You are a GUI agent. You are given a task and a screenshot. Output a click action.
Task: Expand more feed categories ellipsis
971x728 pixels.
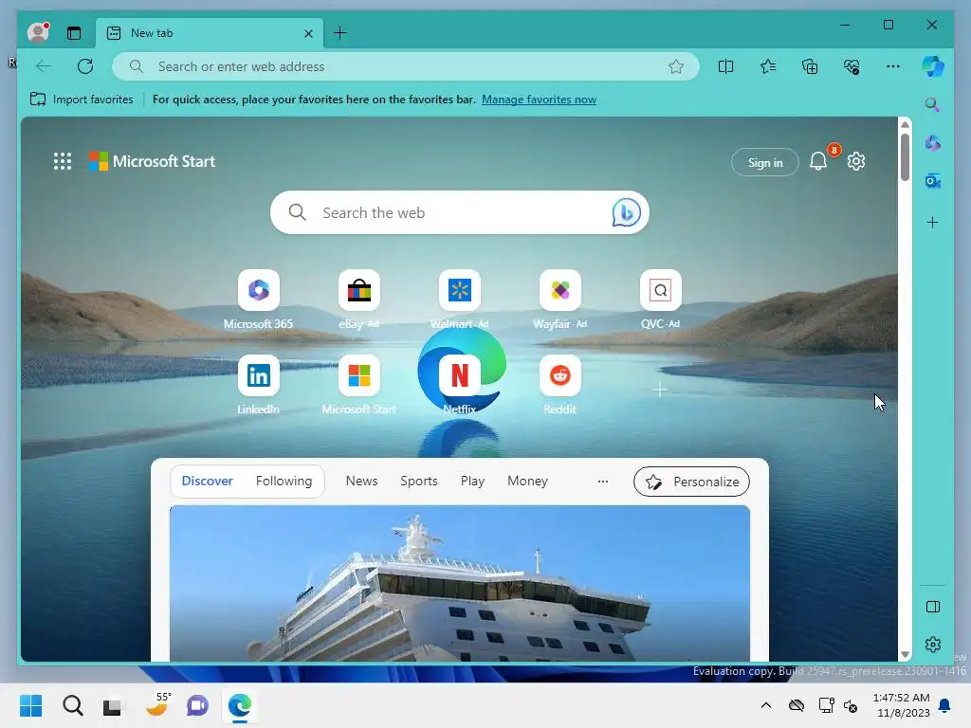pos(602,481)
